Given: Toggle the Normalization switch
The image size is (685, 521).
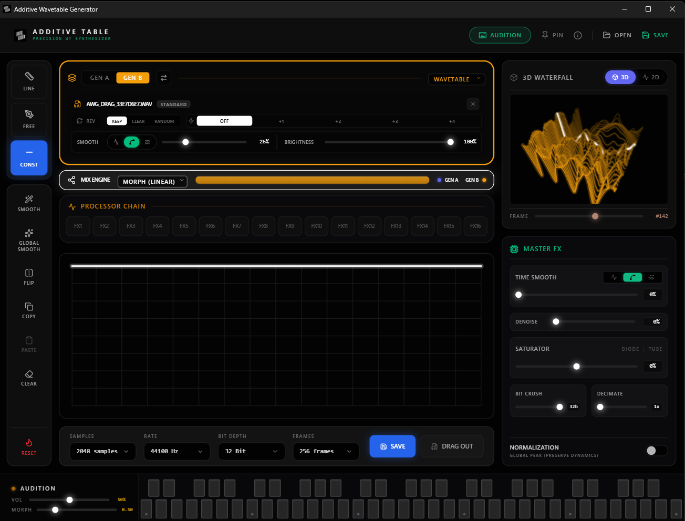Looking at the screenshot, I should 657,451.
